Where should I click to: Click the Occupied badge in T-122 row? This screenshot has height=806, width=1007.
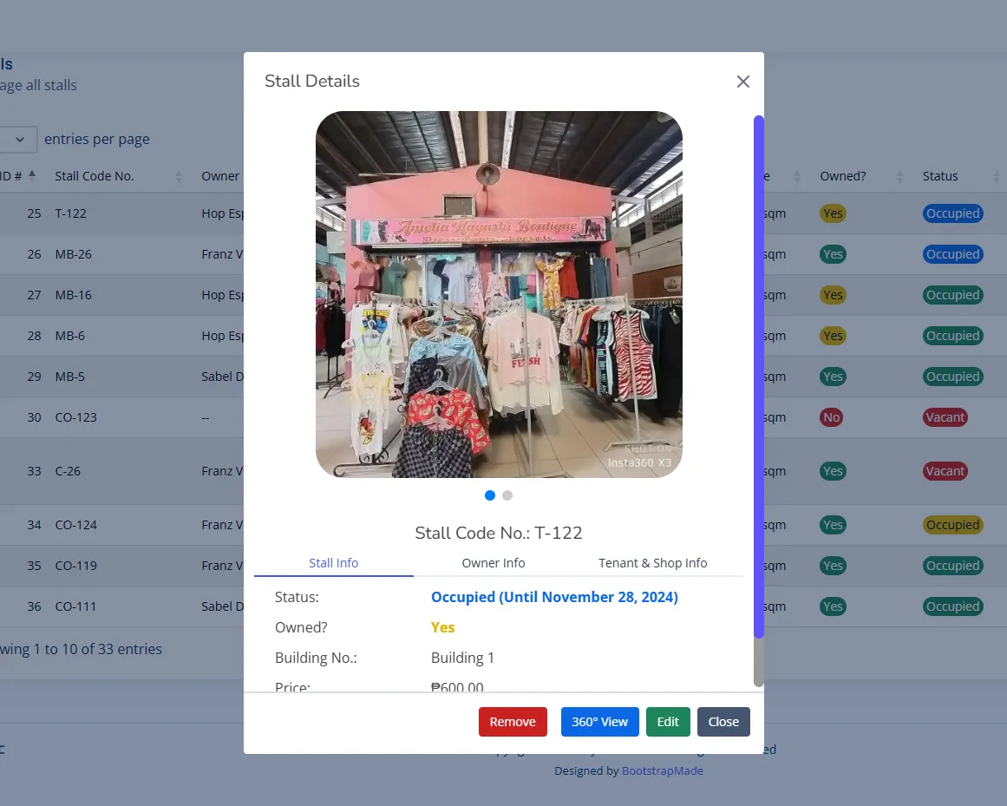952,213
